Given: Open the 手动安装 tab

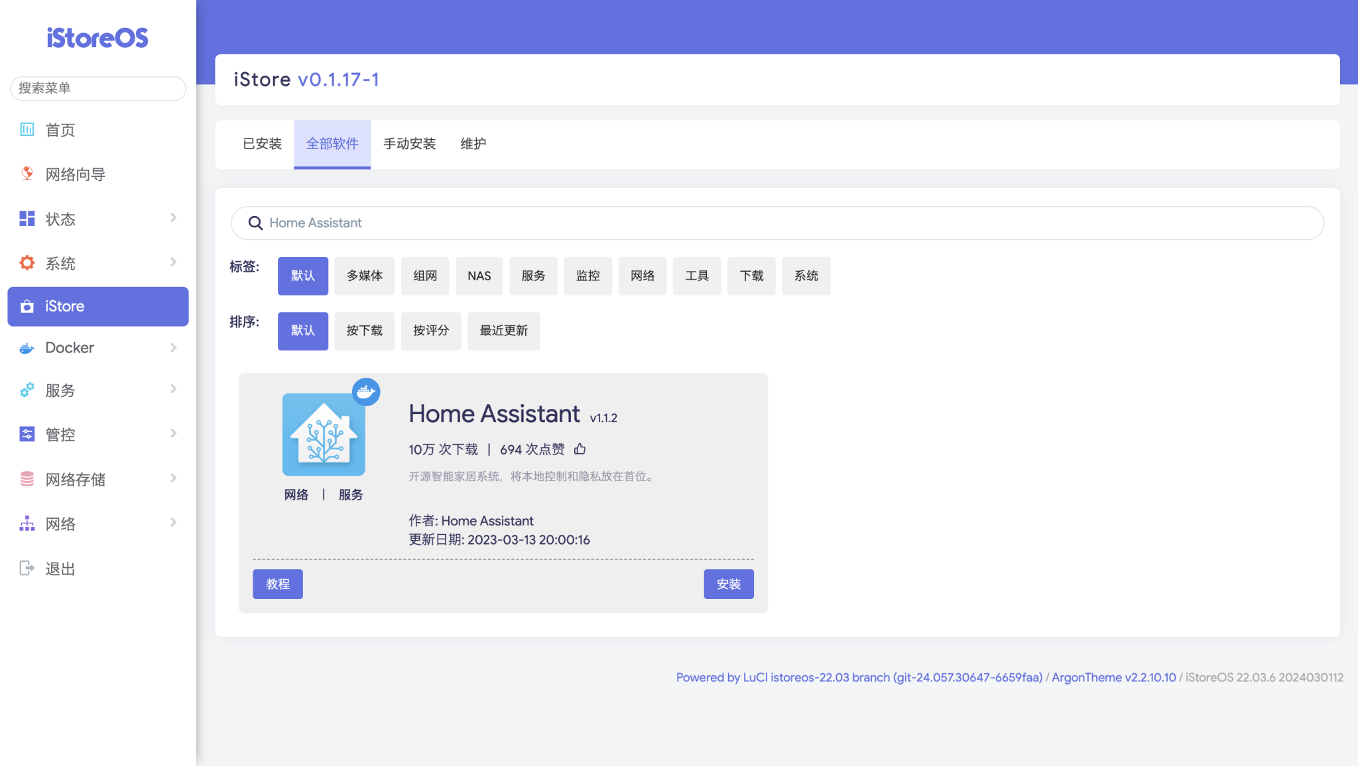Looking at the screenshot, I should (409, 144).
